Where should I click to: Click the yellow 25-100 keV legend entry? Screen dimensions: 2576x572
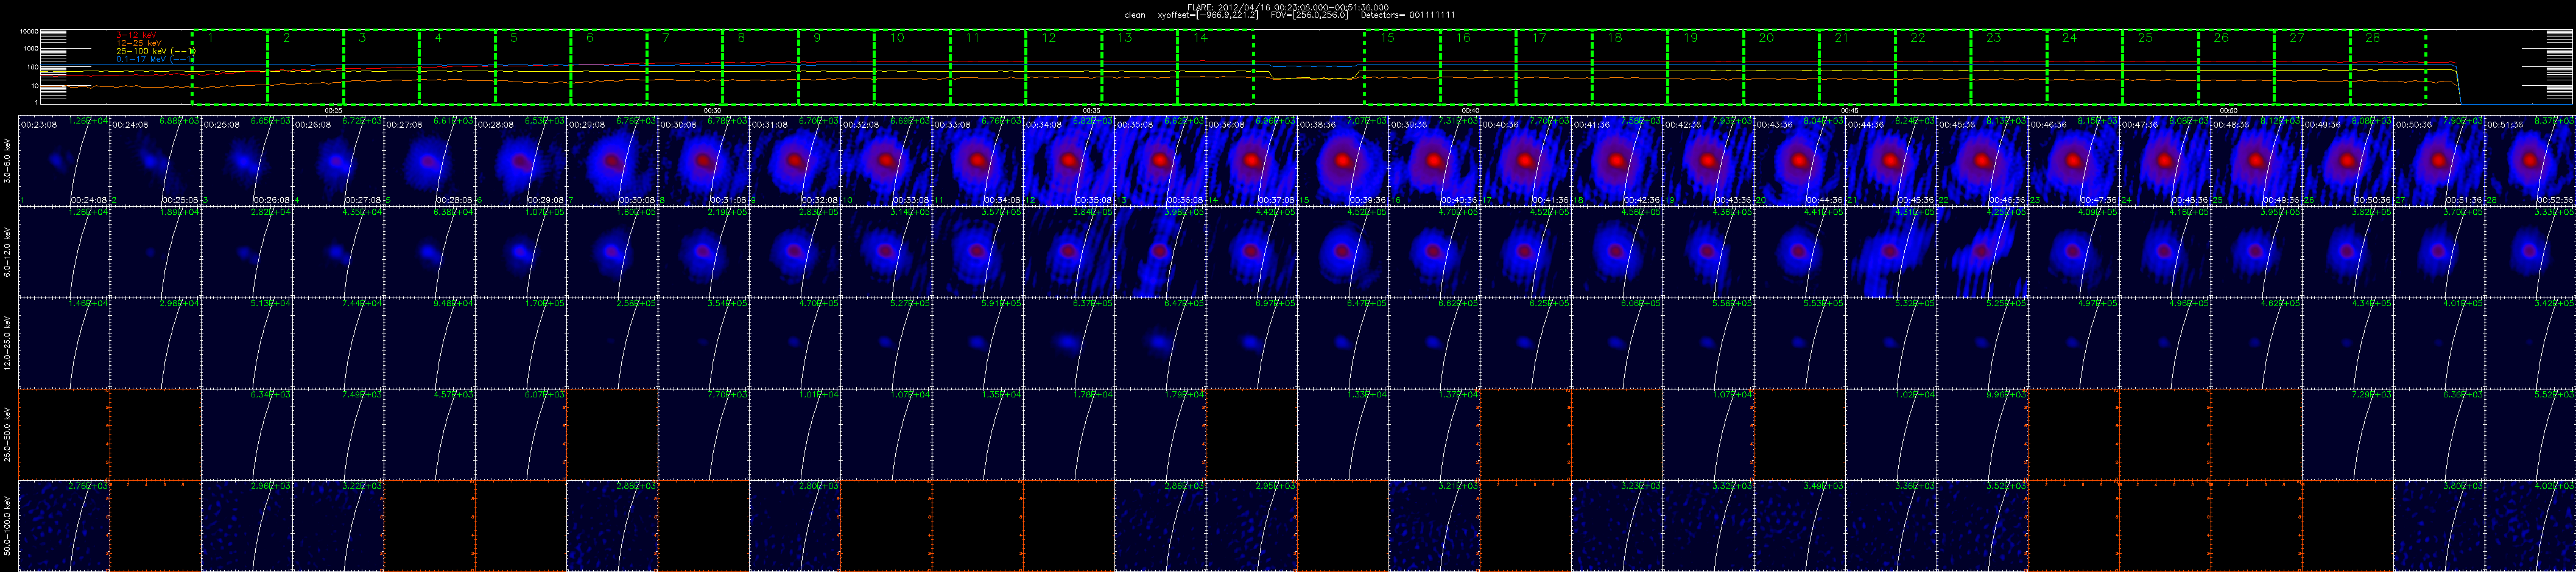point(155,51)
